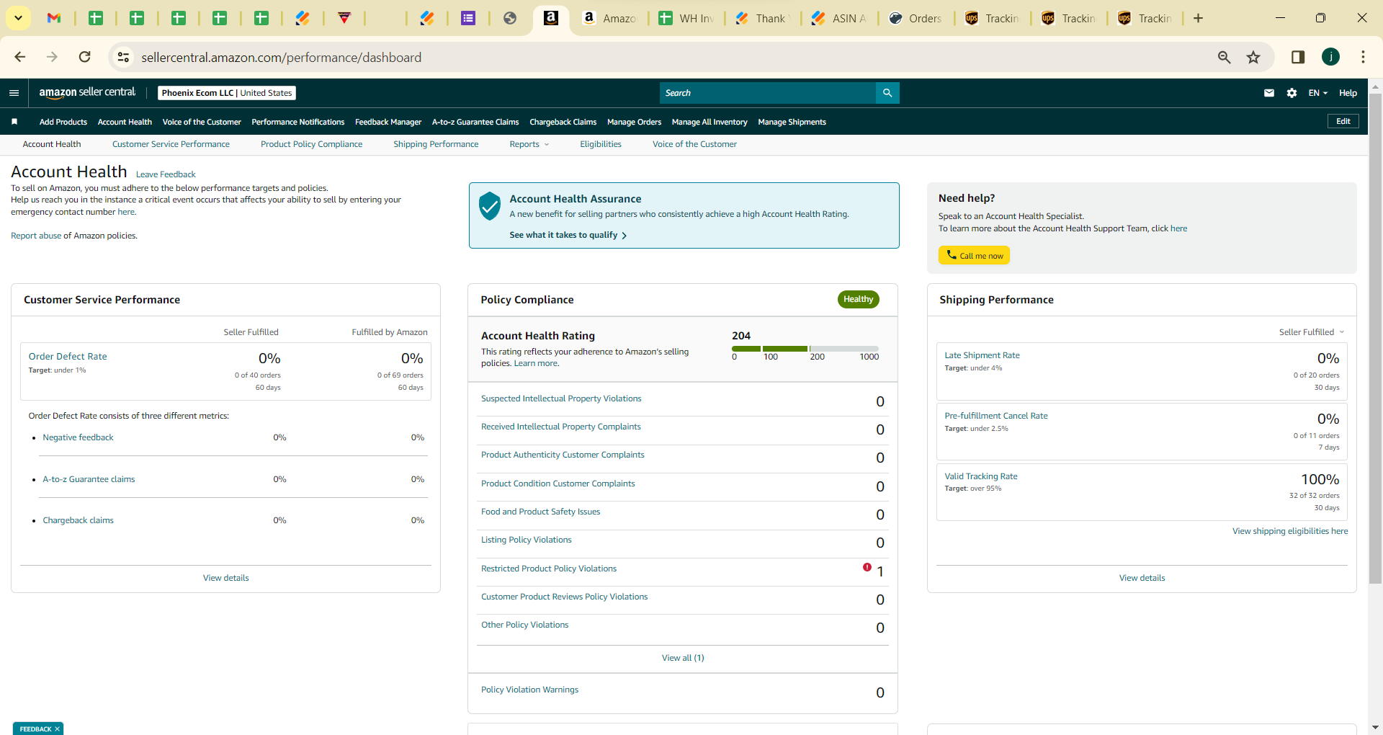Open Suspected Intellectual Property Violations
The image size is (1383, 735).
[x=561, y=398]
